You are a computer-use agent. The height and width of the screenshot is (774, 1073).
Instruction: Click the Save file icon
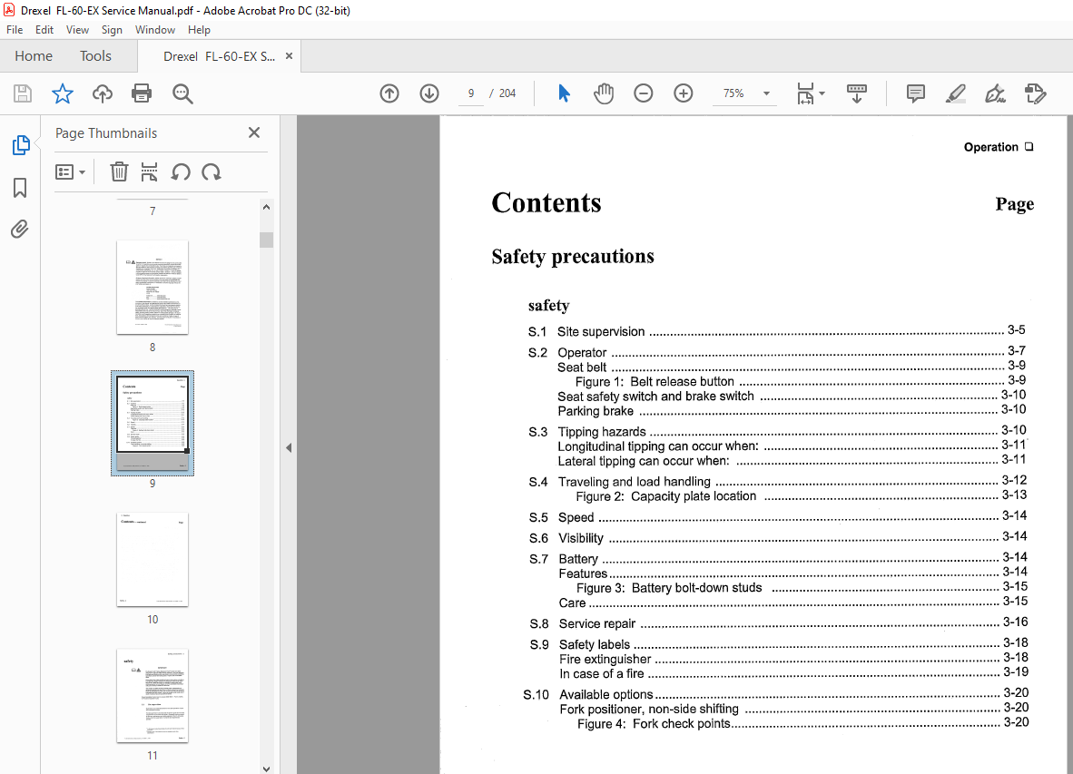point(23,93)
